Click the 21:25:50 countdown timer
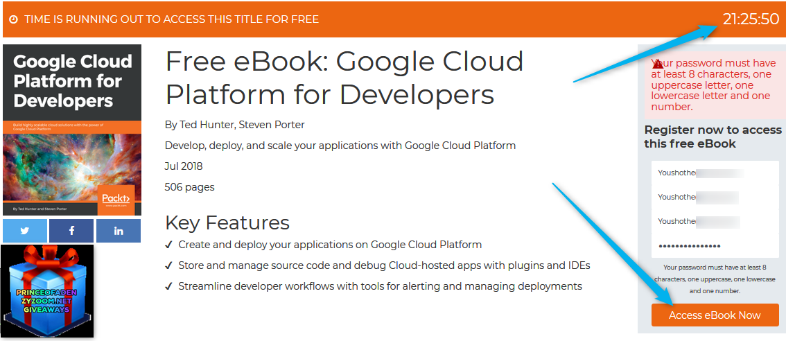This screenshot has width=786, height=341. (x=751, y=19)
